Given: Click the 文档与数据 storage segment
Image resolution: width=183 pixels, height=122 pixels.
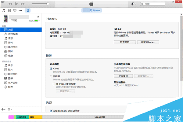Looking at the screenshot, I should click(x=23, y=117).
